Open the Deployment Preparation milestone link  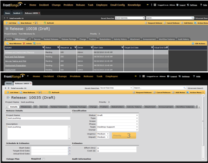click(15, 66)
